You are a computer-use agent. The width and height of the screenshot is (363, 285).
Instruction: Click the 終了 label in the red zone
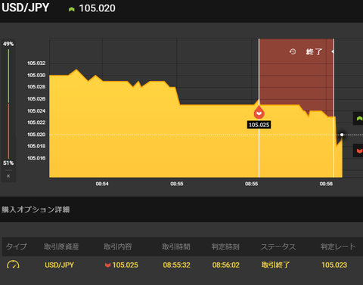click(x=314, y=51)
